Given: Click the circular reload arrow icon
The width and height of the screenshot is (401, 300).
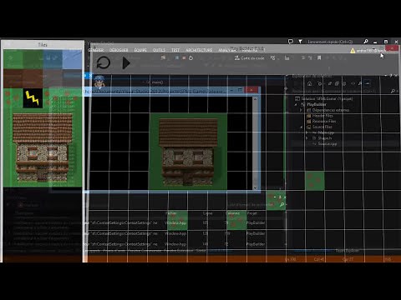Looking at the screenshot, I should coord(104,62).
